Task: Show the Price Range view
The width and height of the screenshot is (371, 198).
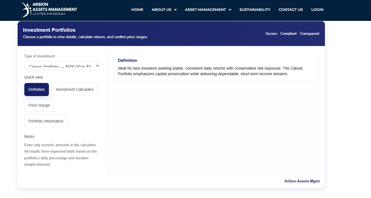Action: [x=39, y=105]
